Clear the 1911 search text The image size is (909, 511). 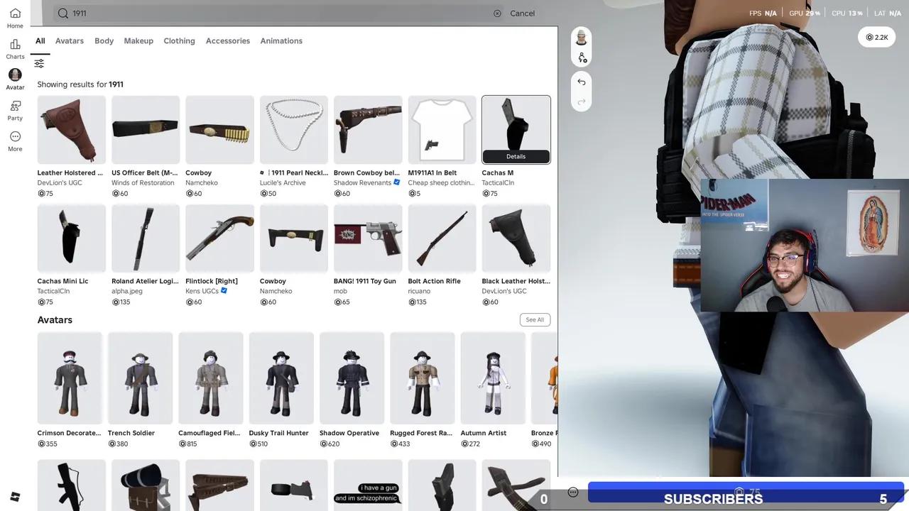[x=497, y=13]
